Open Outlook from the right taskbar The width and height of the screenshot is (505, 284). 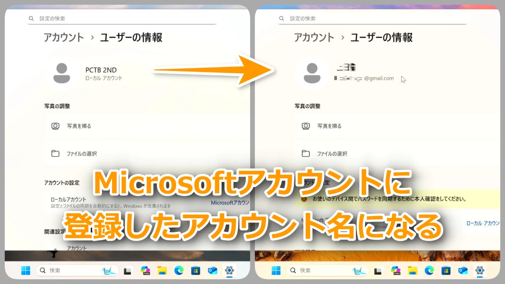[x=463, y=271]
